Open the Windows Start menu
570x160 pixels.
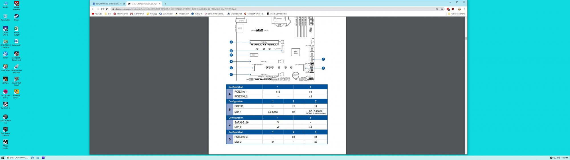(3, 158)
